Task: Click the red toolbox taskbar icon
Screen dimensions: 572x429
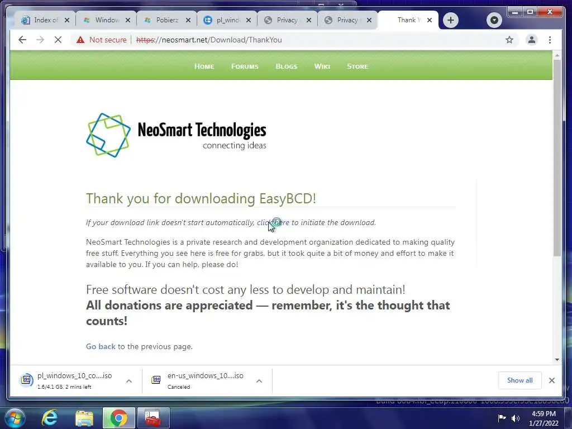Action: (x=153, y=418)
